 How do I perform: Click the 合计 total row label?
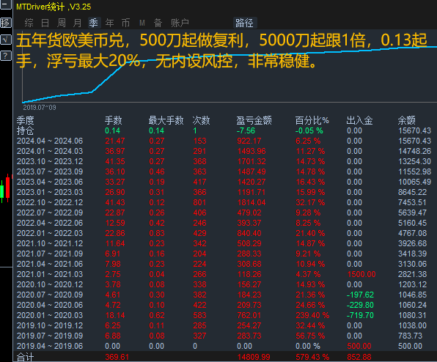click(26, 357)
